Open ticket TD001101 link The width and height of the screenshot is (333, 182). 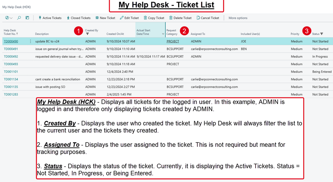coord(11,72)
